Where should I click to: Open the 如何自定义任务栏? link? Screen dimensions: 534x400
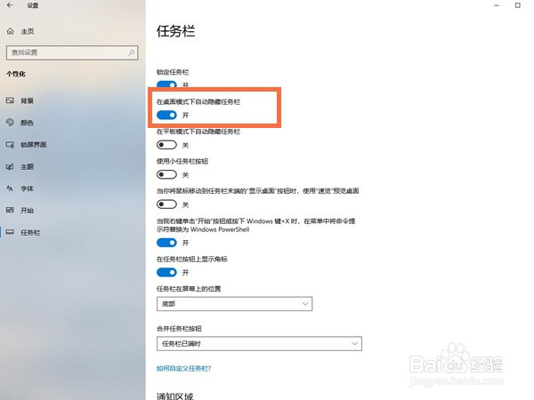pyautogui.click(x=184, y=368)
